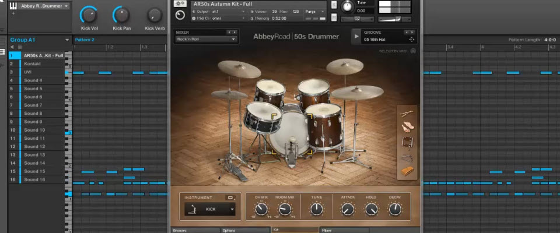Select the Kontakt sound slot
560x233 pixels.
coord(36,64)
